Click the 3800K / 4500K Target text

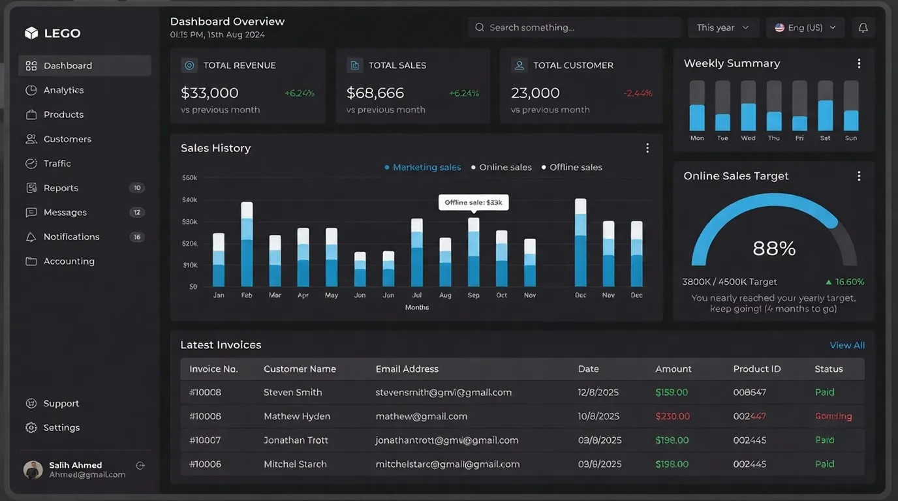click(730, 282)
